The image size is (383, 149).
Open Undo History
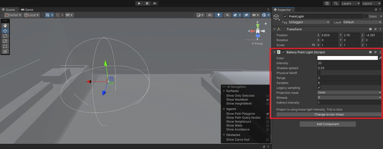327,3
